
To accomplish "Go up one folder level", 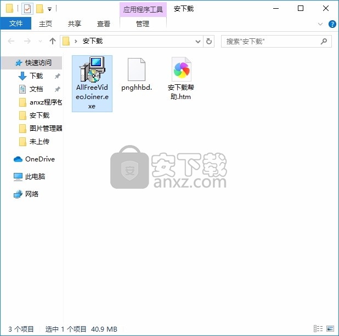I will (x=53, y=41).
